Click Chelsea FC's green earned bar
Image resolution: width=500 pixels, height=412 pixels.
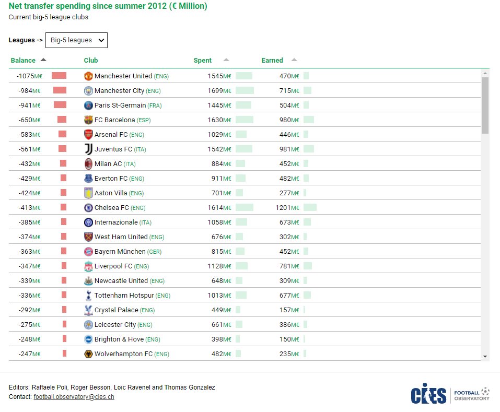(310, 207)
